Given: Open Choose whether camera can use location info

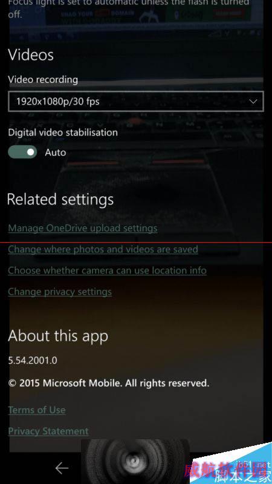Looking at the screenshot, I should 108,270.
